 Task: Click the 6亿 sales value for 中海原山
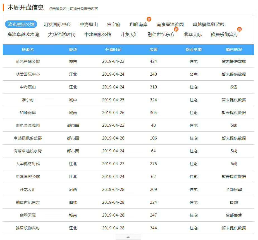pos(234,87)
